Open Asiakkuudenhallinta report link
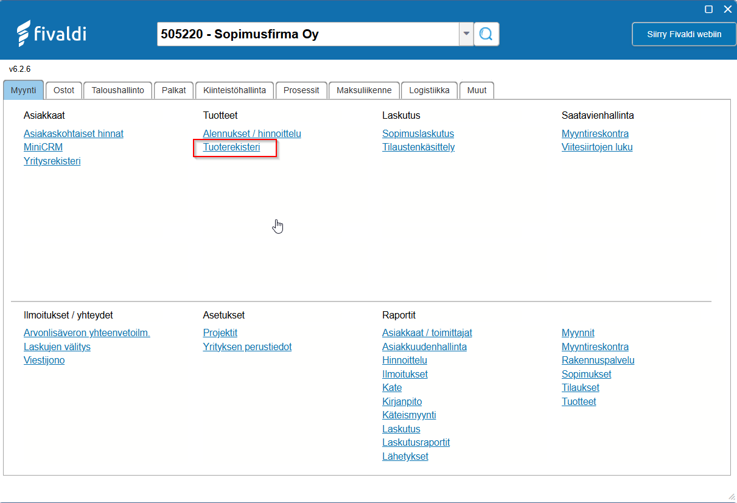 coord(425,346)
